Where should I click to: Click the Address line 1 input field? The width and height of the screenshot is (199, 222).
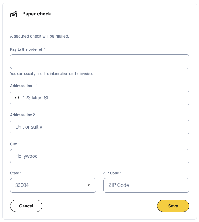(103, 98)
